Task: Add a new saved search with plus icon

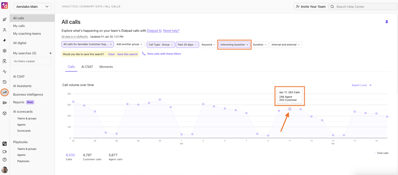Action: coord(50,53)
